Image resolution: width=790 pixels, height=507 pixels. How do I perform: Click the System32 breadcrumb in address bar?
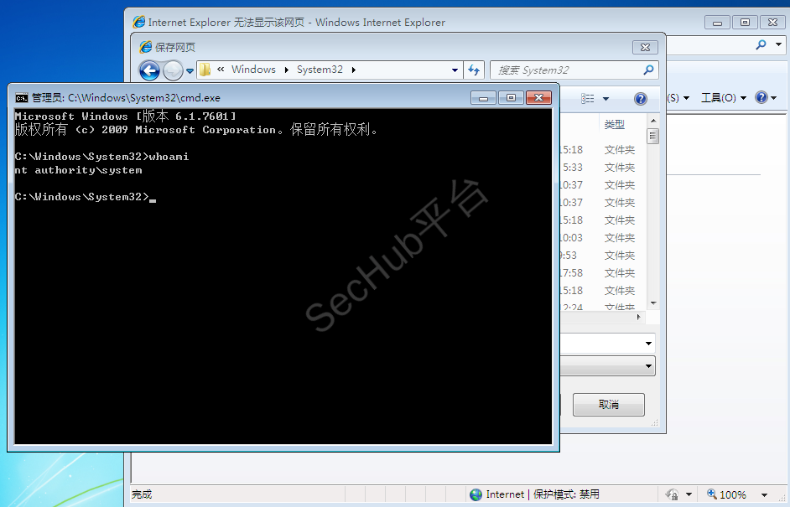320,70
